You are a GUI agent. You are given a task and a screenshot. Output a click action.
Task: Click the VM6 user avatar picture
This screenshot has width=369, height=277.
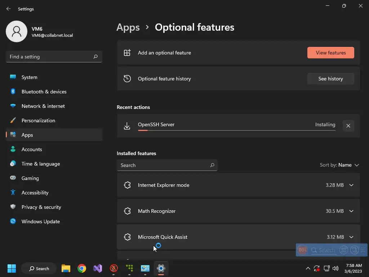[x=17, y=31]
